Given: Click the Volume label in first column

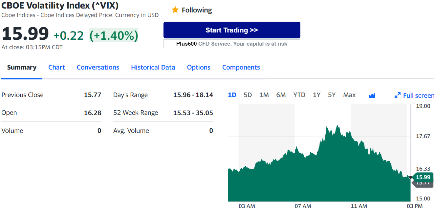Looking at the screenshot, I should [12, 131].
